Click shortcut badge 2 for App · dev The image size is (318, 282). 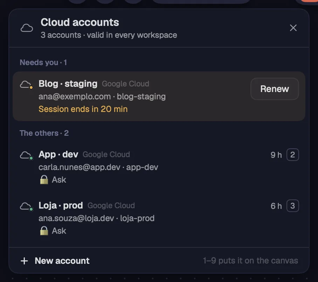click(292, 155)
